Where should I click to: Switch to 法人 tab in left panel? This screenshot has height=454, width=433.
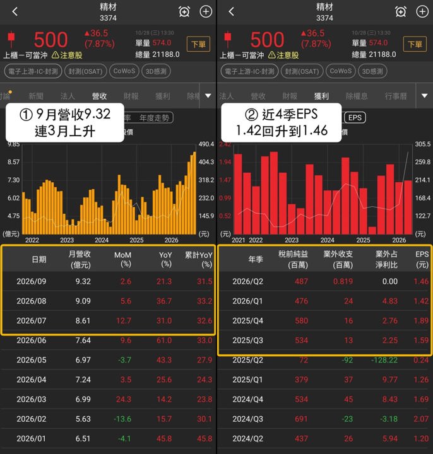click(68, 96)
